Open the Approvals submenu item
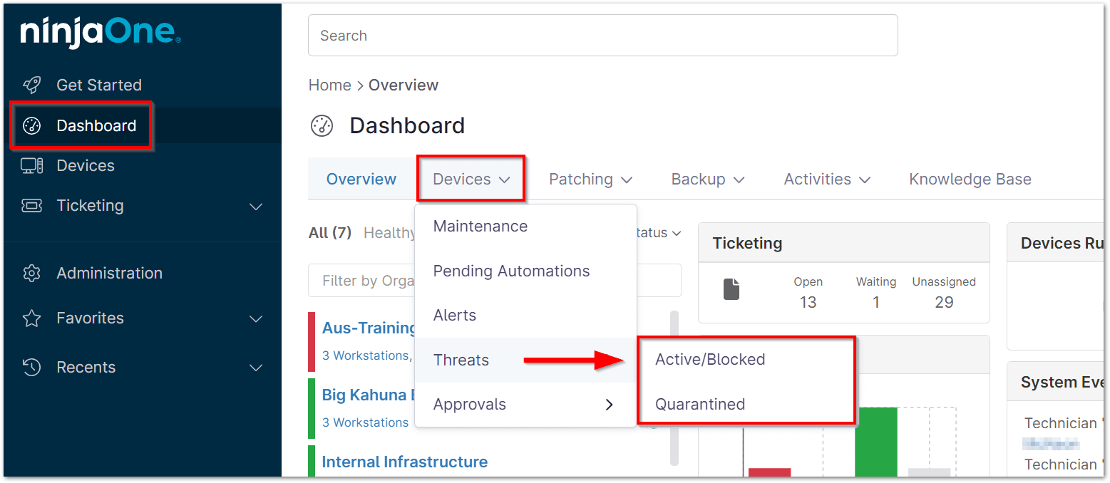Screen dimensions: 1110x483 point(524,405)
